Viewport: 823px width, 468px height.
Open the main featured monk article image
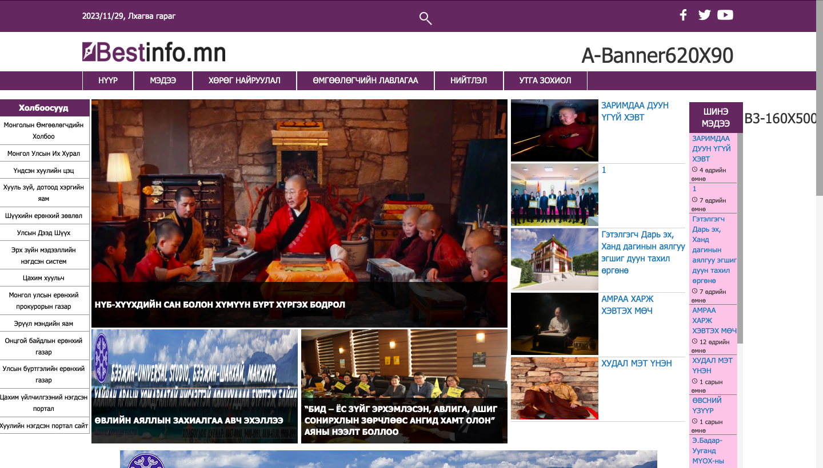(299, 200)
